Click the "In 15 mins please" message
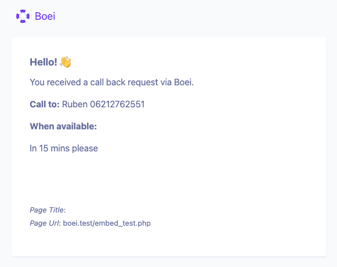This screenshot has width=337, height=267. point(64,148)
